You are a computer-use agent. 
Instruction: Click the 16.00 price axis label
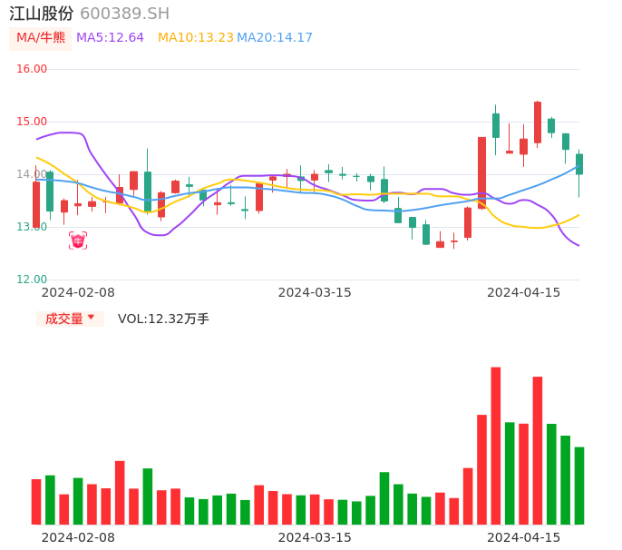click(x=32, y=69)
